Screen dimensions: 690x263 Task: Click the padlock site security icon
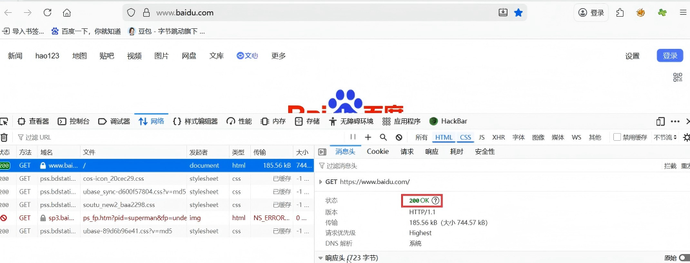click(146, 13)
